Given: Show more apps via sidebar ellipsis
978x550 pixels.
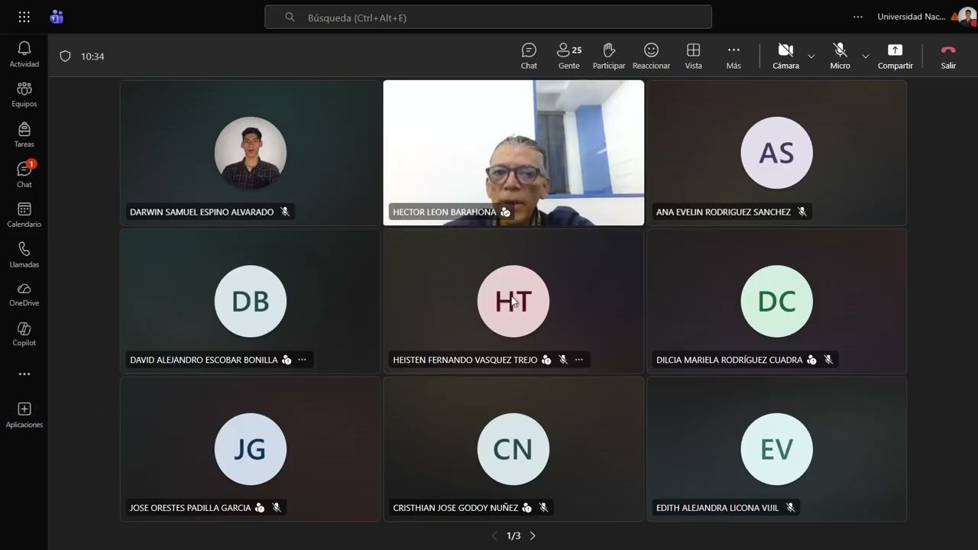Looking at the screenshot, I should coord(24,374).
